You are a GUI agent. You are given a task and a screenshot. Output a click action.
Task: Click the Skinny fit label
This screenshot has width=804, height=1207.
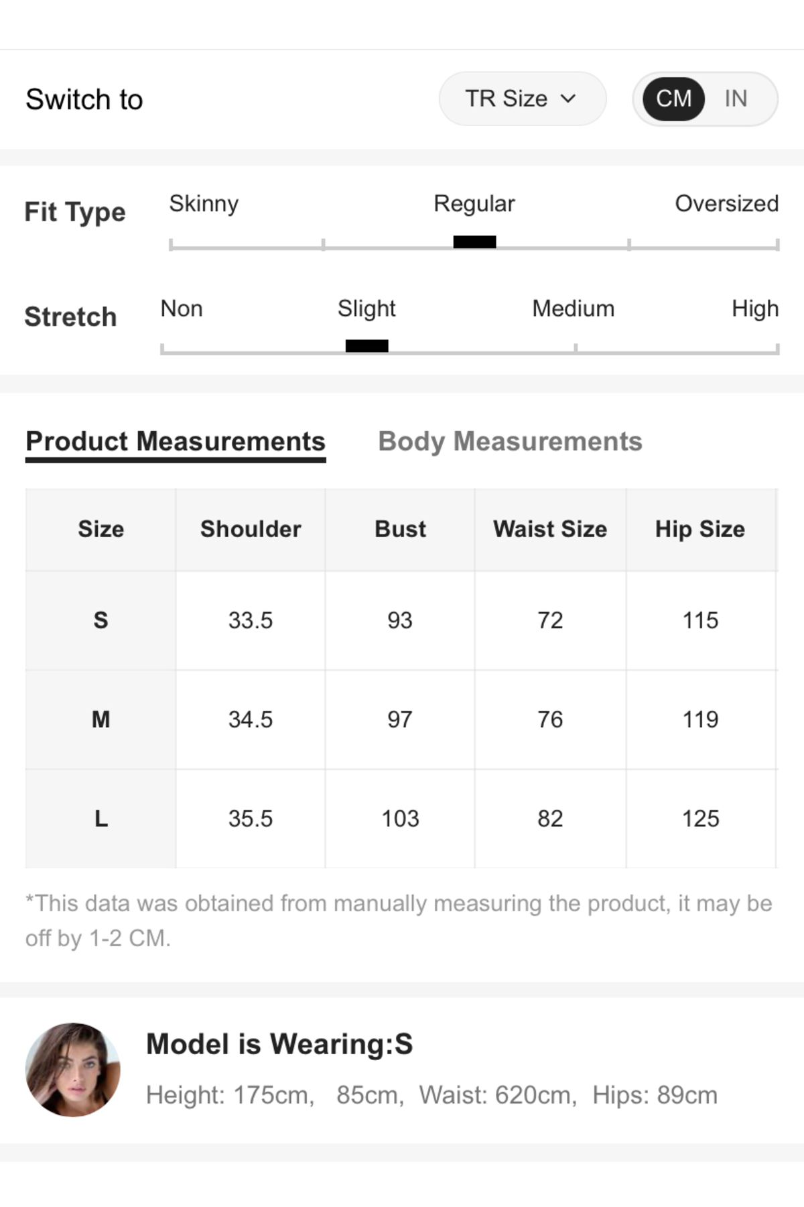204,203
